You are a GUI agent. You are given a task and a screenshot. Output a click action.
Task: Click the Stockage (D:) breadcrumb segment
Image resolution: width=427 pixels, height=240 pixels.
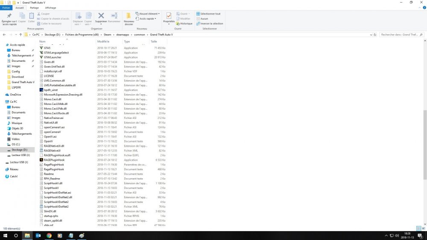(52, 35)
